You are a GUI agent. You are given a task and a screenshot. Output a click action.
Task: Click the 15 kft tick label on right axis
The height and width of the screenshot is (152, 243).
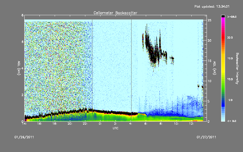point(209,61)
